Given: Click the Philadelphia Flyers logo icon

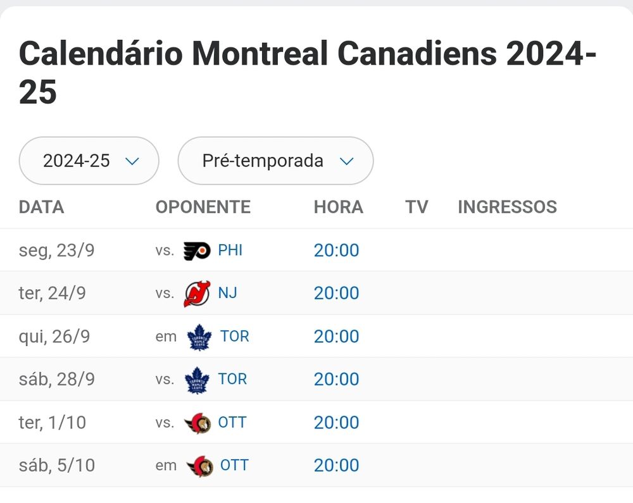Looking at the screenshot, I should (196, 251).
